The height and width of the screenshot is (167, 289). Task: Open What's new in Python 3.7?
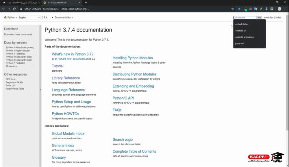click(73, 54)
